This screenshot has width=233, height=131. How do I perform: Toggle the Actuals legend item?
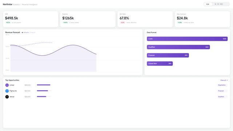(25, 32)
